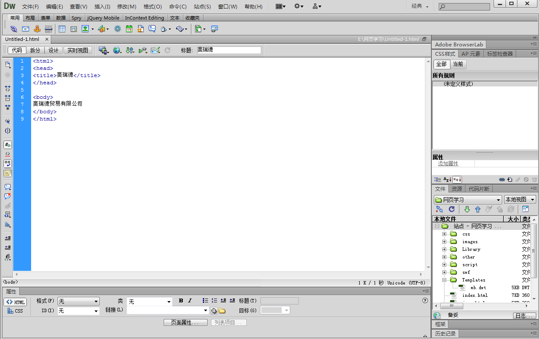Image resolution: width=540 pixels, height=339 pixels.
Task: Insert a named anchor with anchor icon
Action: tap(37, 29)
